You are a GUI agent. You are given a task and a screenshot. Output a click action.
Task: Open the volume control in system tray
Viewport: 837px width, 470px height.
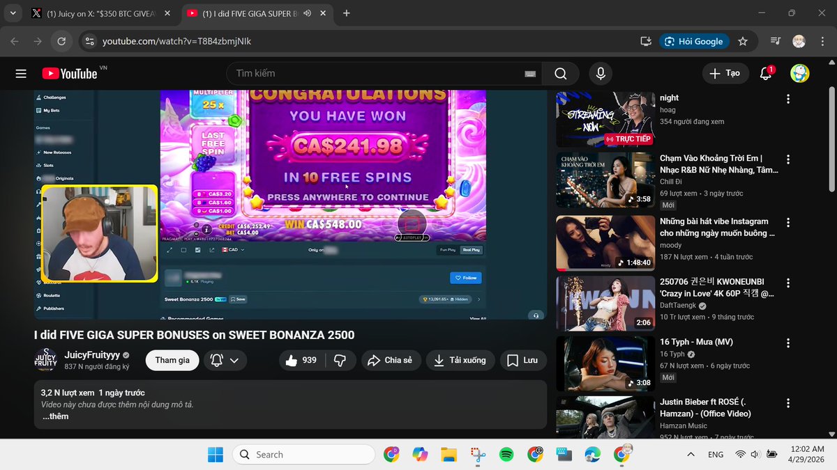(755, 455)
